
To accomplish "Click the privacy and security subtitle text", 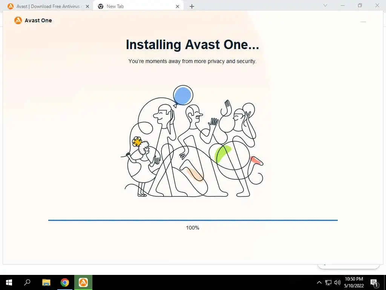I will point(192,61).
